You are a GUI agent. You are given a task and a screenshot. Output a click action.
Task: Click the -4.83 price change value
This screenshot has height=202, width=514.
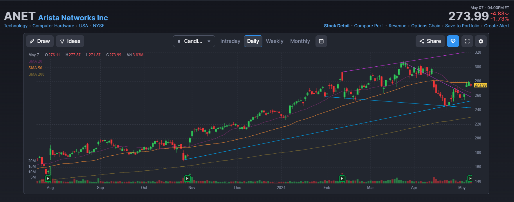click(x=499, y=14)
